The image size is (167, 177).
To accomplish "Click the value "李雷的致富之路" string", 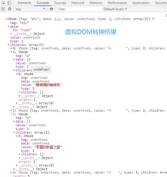I will [x=48, y=147].
